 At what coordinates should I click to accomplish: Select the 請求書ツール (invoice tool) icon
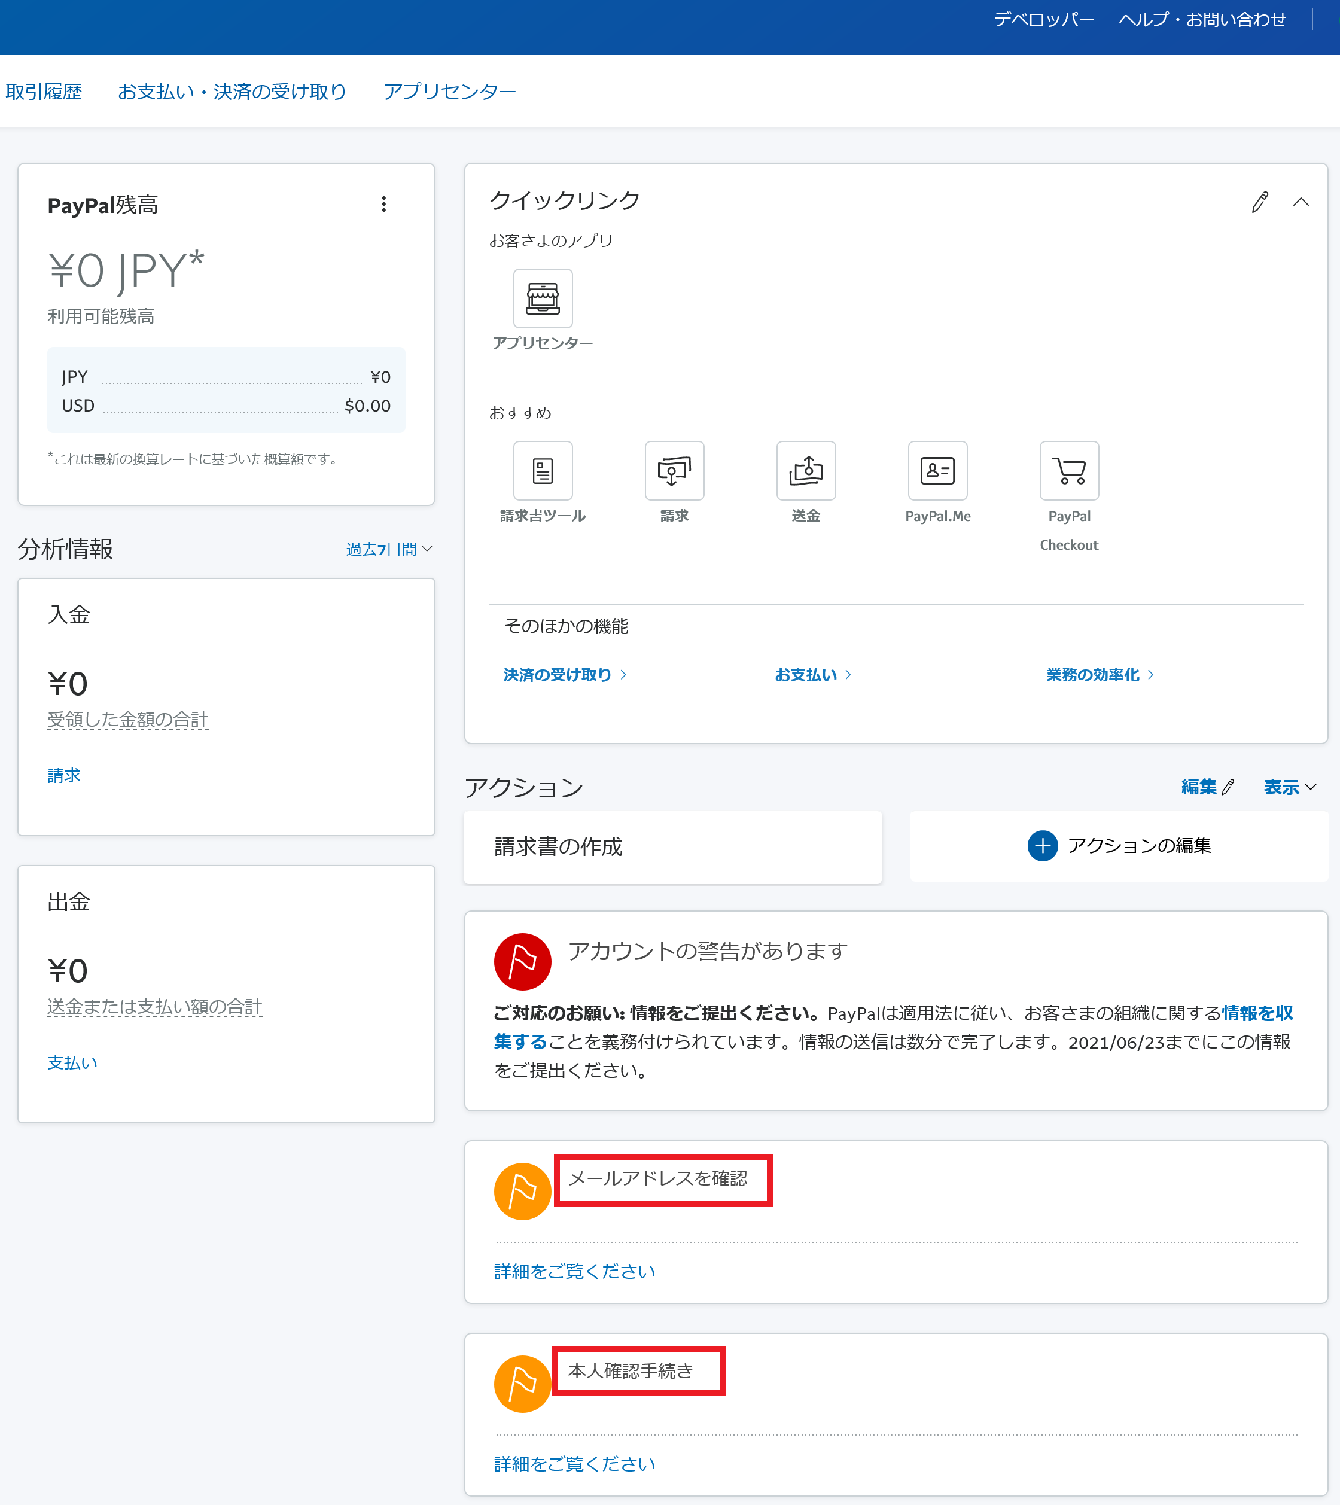click(542, 471)
